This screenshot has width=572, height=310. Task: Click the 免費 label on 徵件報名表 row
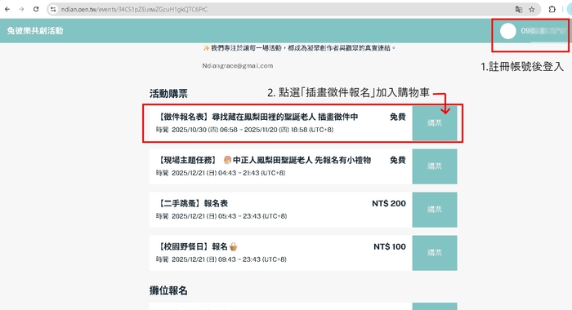tap(398, 117)
